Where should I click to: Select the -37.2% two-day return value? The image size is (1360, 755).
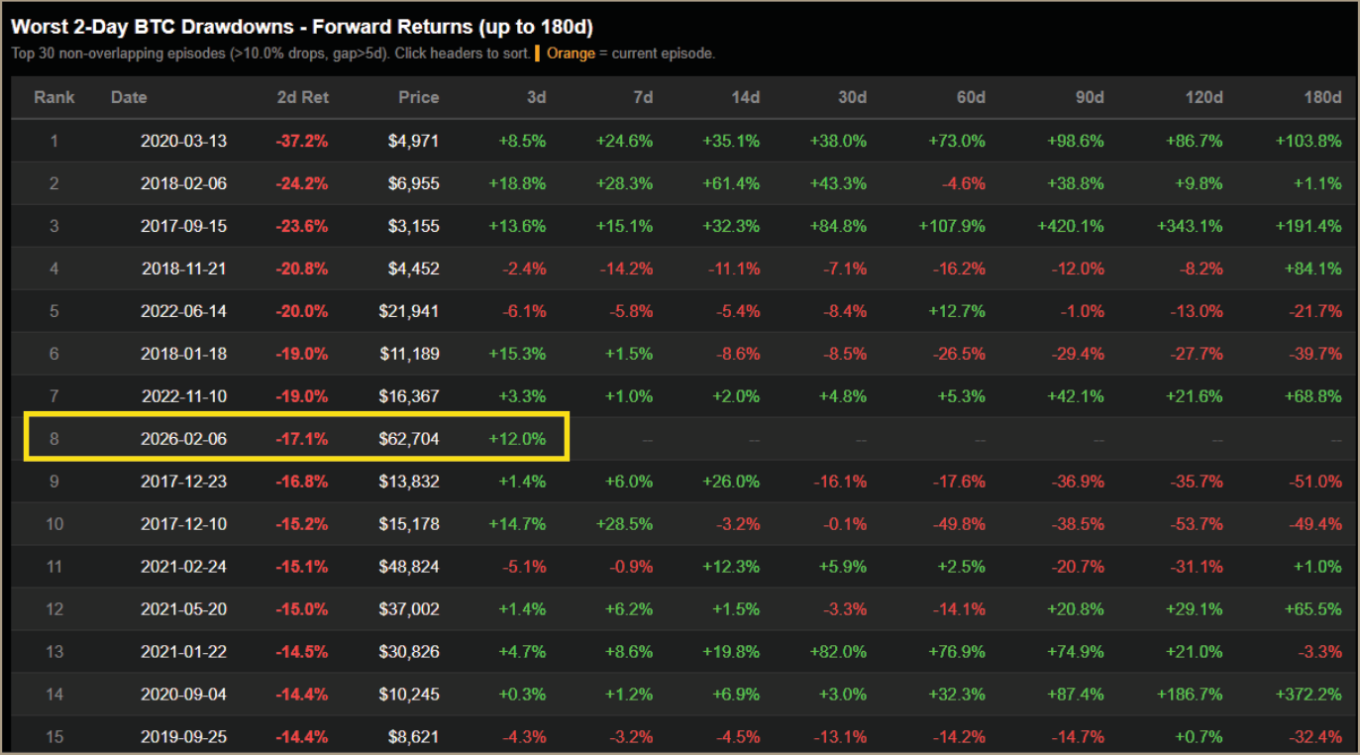(x=302, y=141)
